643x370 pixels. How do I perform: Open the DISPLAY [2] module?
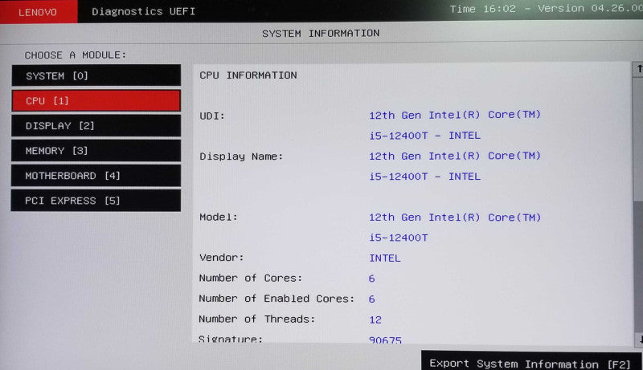pos(96,126)
